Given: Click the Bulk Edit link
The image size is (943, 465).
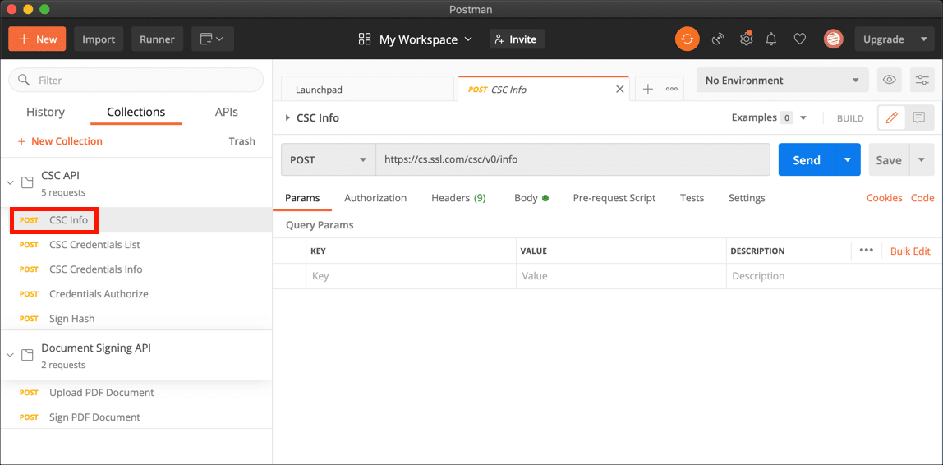Looking at the screenshot, I should [x=910, y=251].
